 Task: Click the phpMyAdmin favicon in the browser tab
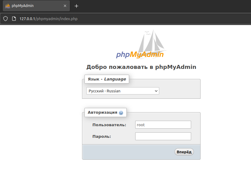[8, 6]
